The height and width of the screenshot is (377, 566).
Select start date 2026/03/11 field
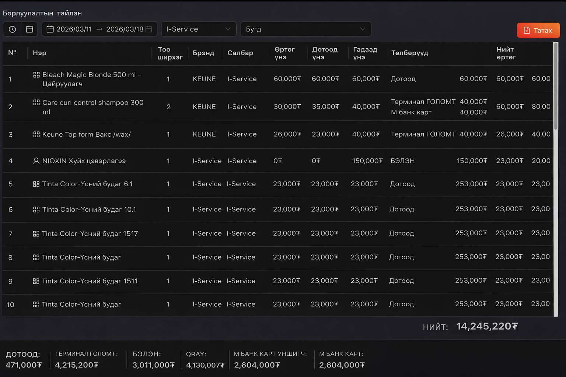(74, 29)
